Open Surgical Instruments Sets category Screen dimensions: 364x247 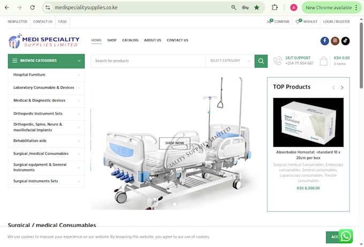click(35, 181)
